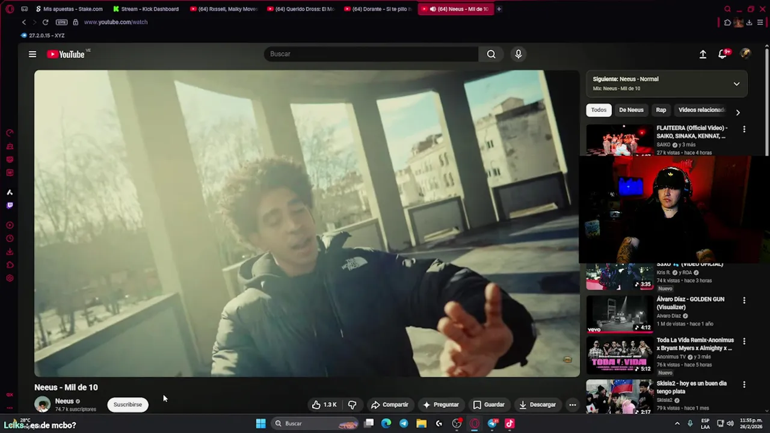Download the video via Descargar
770x433 pixels.
pos(538,405)
